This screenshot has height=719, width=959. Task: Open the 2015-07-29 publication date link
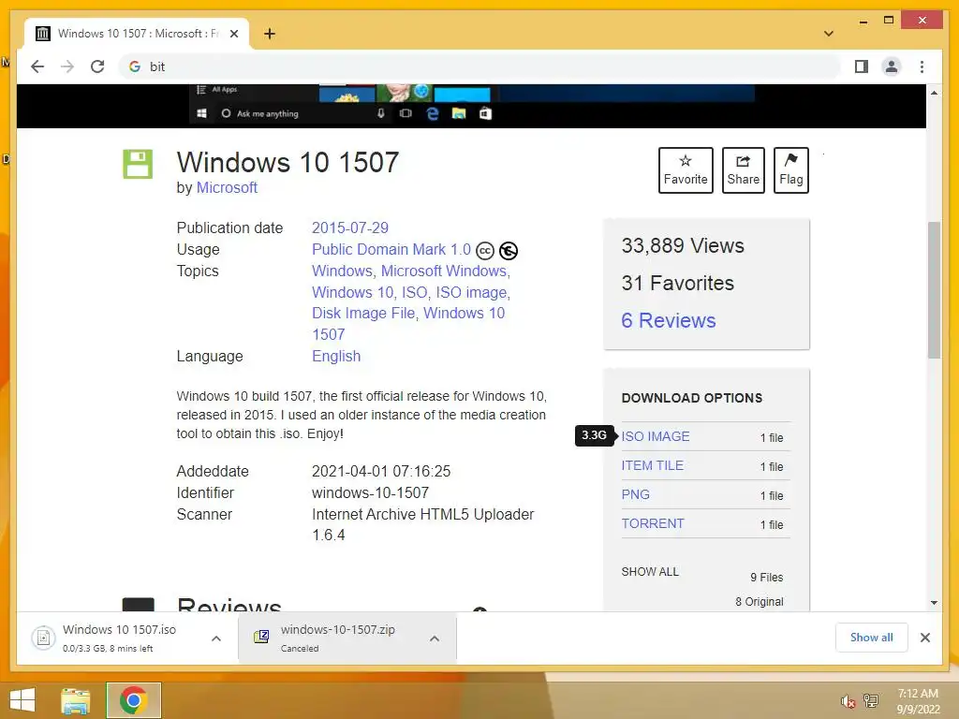pyautogui.click(x=350, y=228)
